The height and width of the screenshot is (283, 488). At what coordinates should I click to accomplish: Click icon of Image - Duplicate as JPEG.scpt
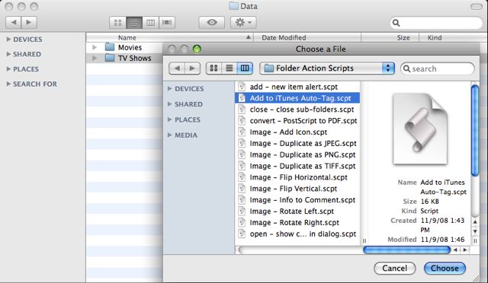[242, 143]
